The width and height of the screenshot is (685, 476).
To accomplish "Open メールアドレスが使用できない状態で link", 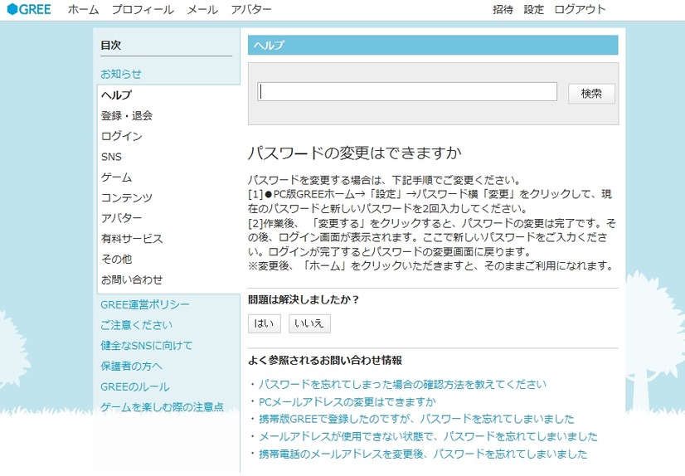I will 428,436.
